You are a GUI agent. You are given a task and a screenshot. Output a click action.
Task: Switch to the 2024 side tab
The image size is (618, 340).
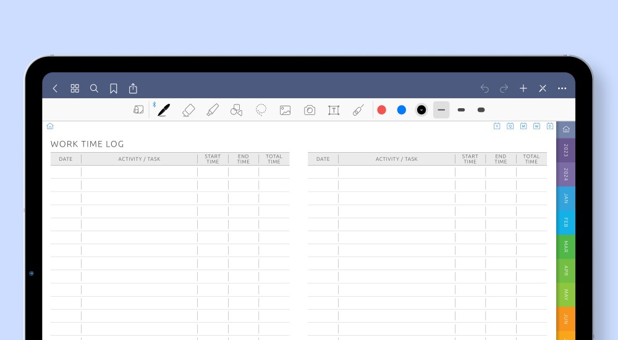tap(566, 174)
